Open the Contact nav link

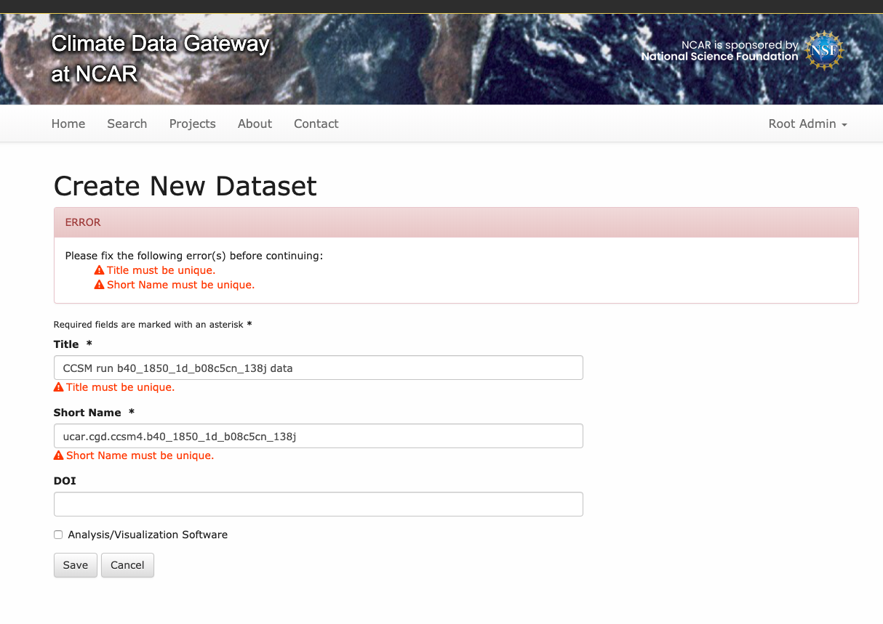[316, 123]
